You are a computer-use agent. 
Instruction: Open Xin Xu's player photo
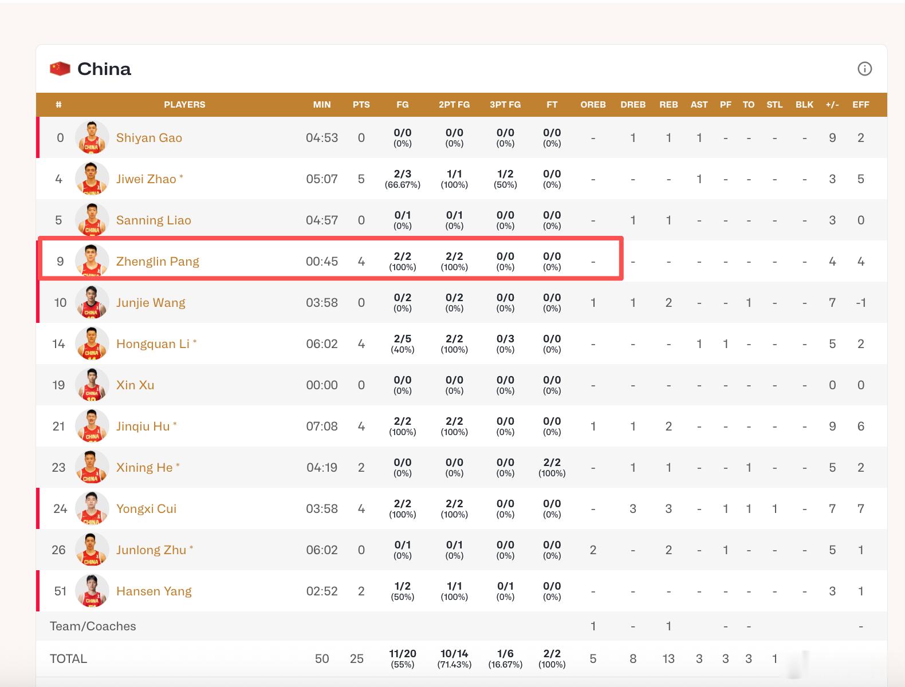92,385
